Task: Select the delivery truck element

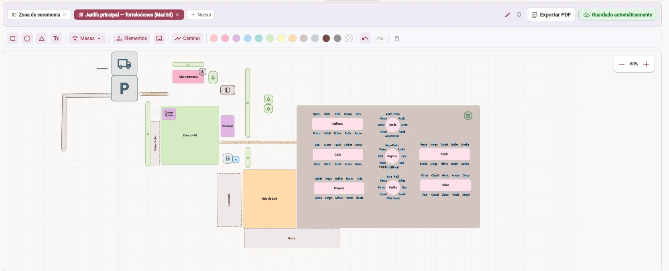Action: point(124,64)
